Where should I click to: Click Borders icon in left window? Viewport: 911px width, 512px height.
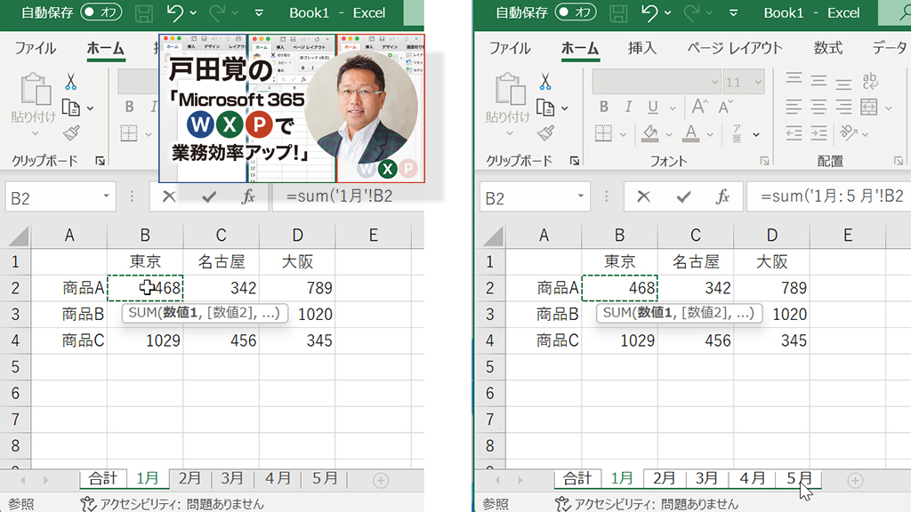coord(128,133)
